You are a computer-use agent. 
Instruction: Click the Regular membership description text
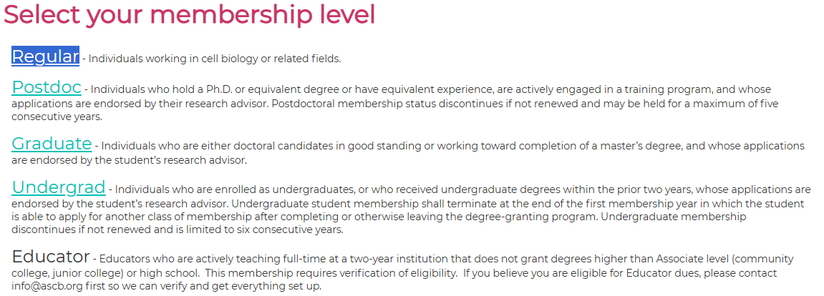pos(215,59)
